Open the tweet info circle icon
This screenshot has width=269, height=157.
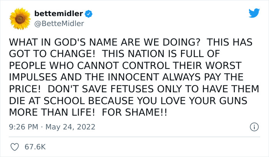(254, 127)
